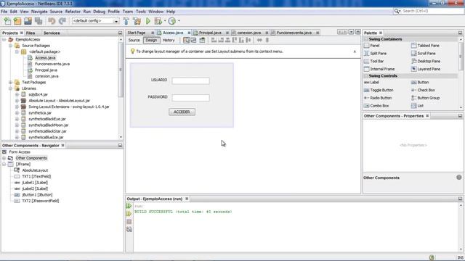Click the PASSWORD field on form

tap(190, 98)
